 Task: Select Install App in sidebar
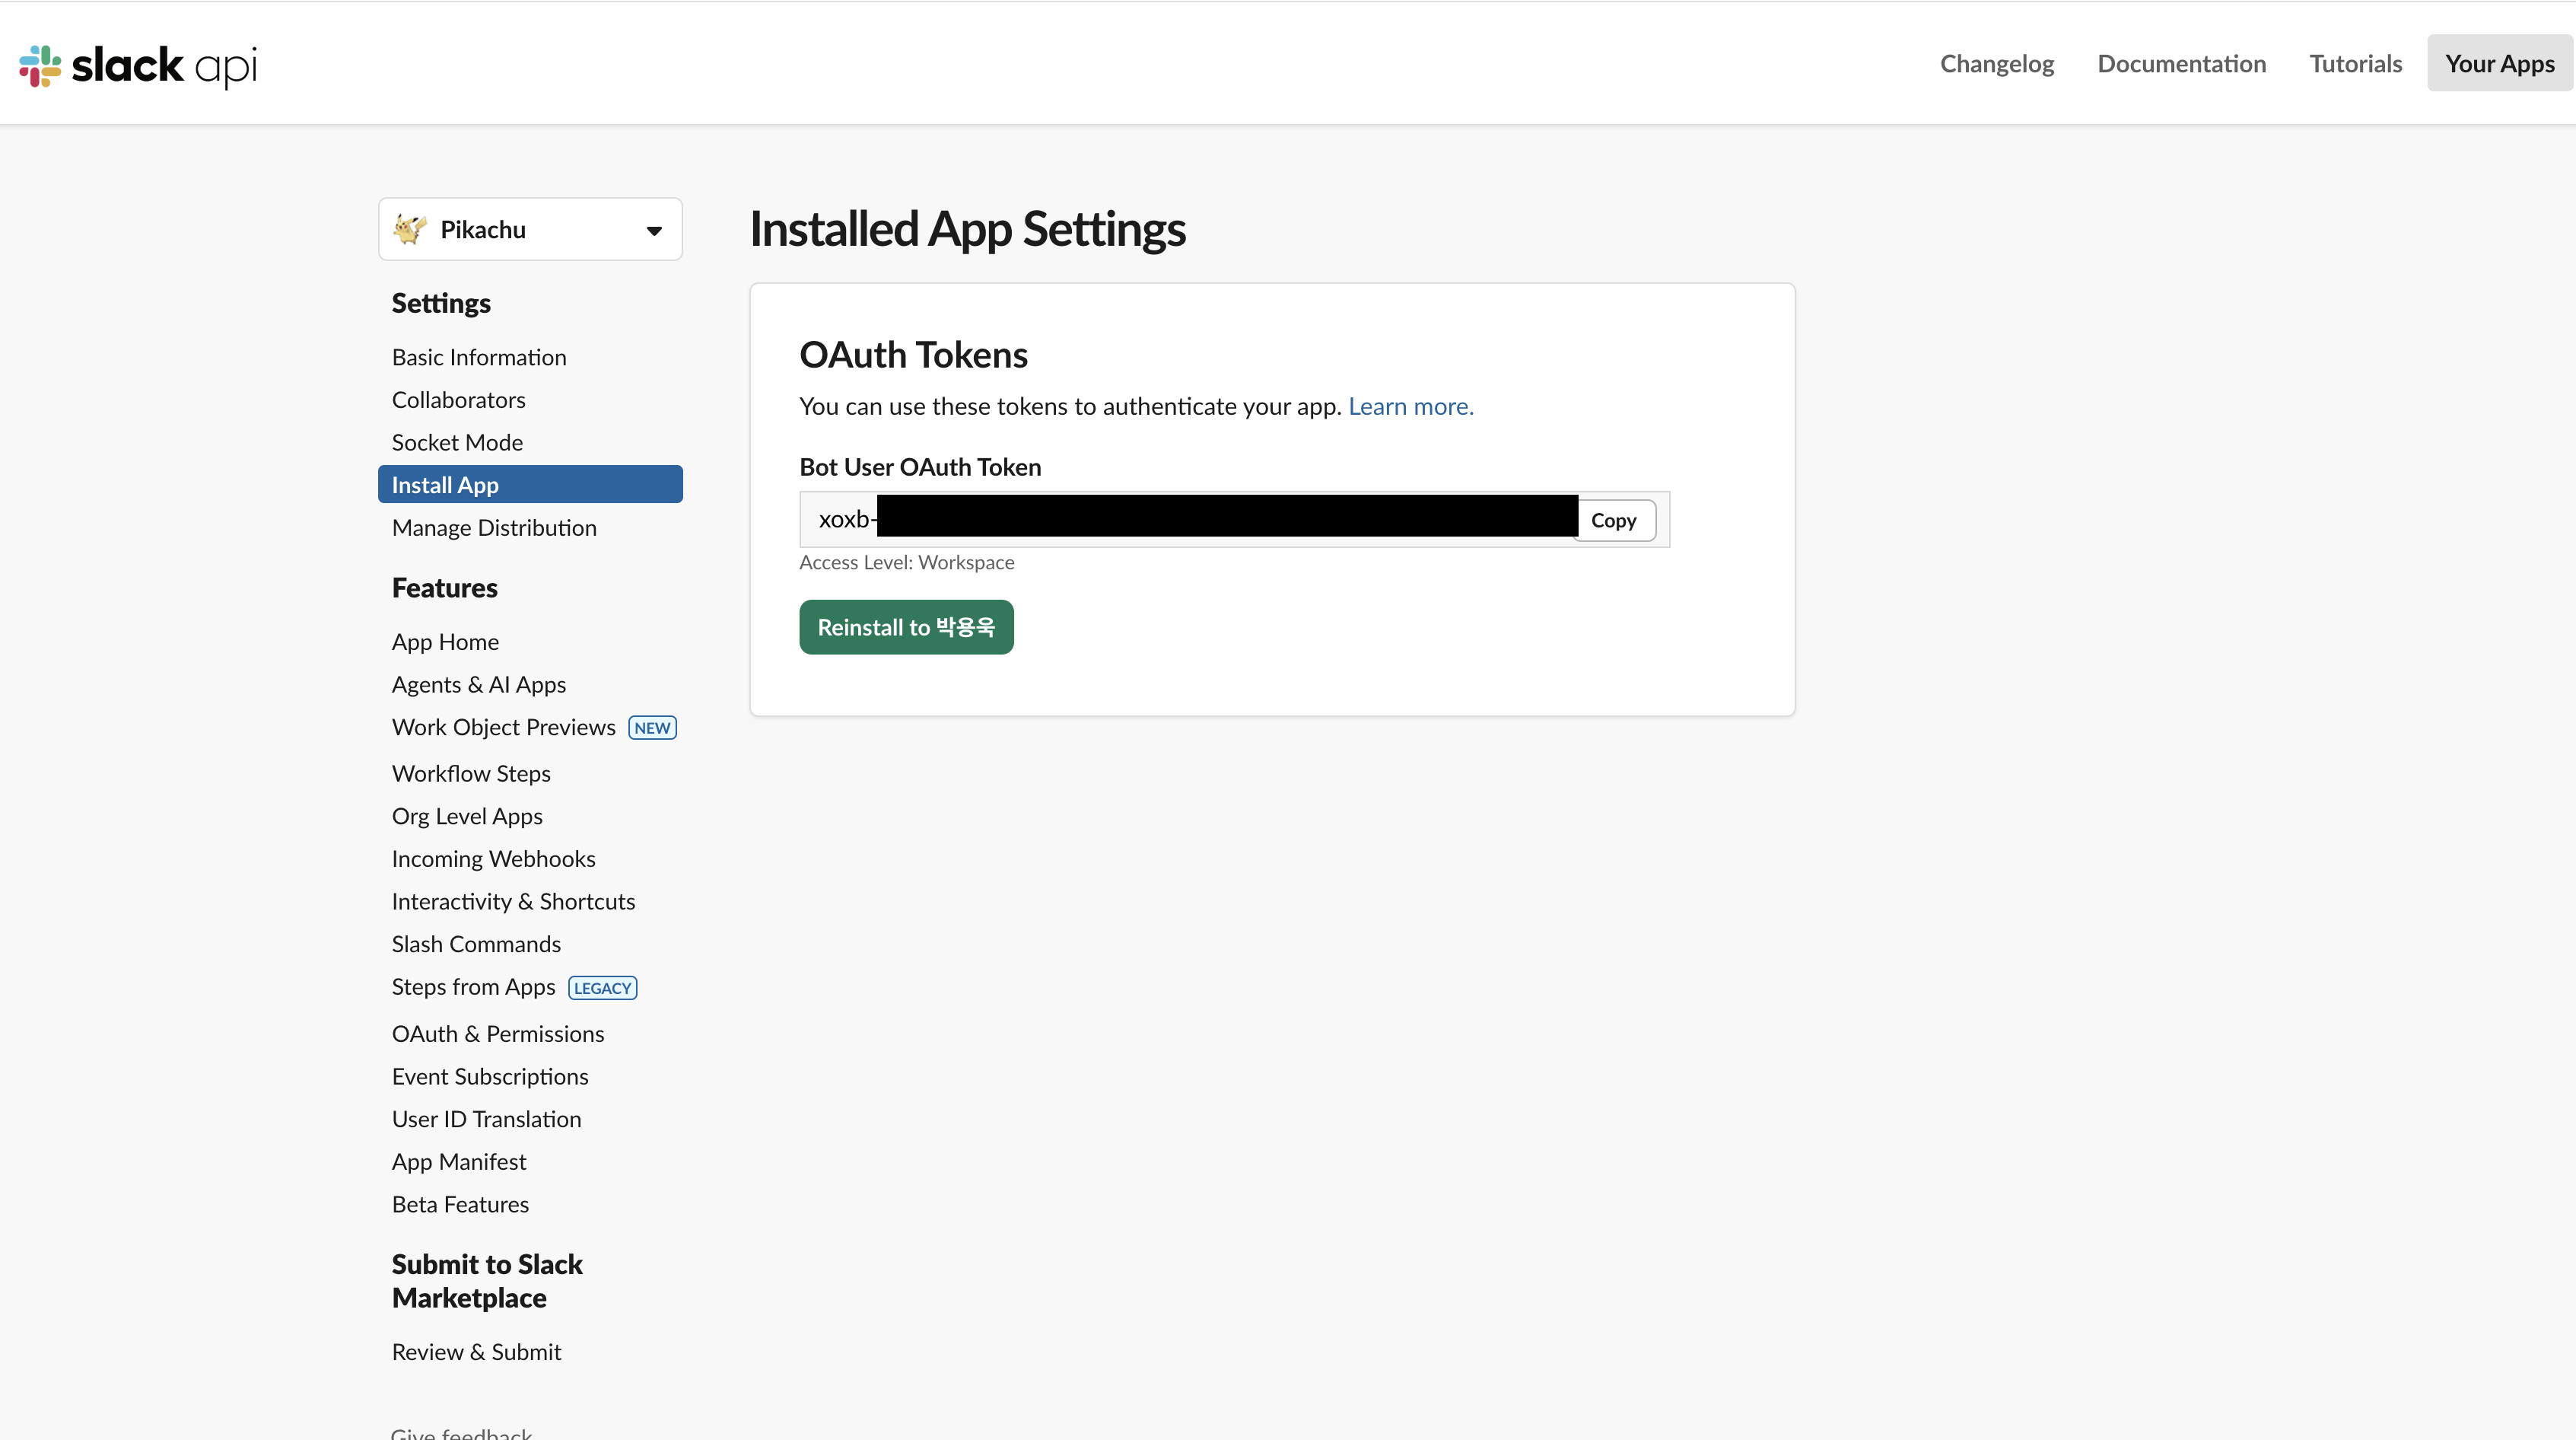pyautogui.click(x=530, y=484)
